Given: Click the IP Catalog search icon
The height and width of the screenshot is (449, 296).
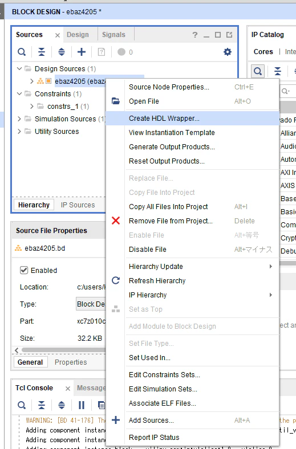Looking at the screenshot, I should pyautogui.click(x=258, y=71).
